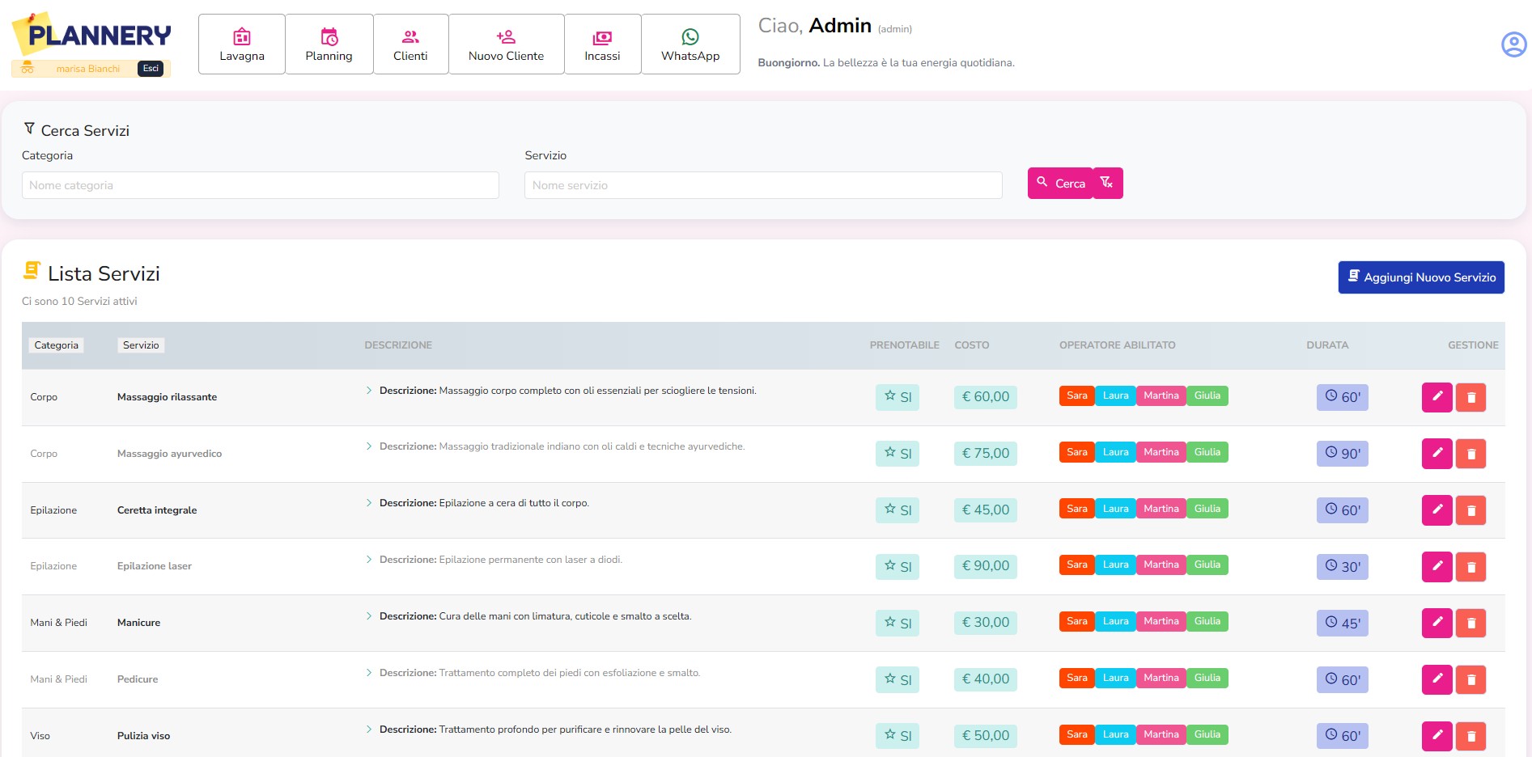Sort by the Servizio column header

tap(141, 345)
